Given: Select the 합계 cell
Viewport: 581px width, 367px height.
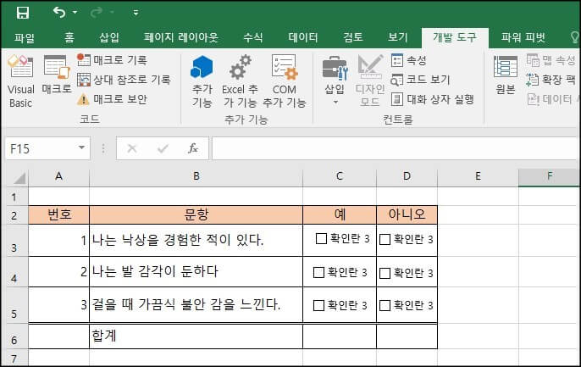Looking at the screenshot, I should (196, 336).
